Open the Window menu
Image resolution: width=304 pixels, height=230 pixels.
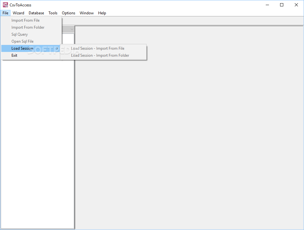[x=87, y=13]
